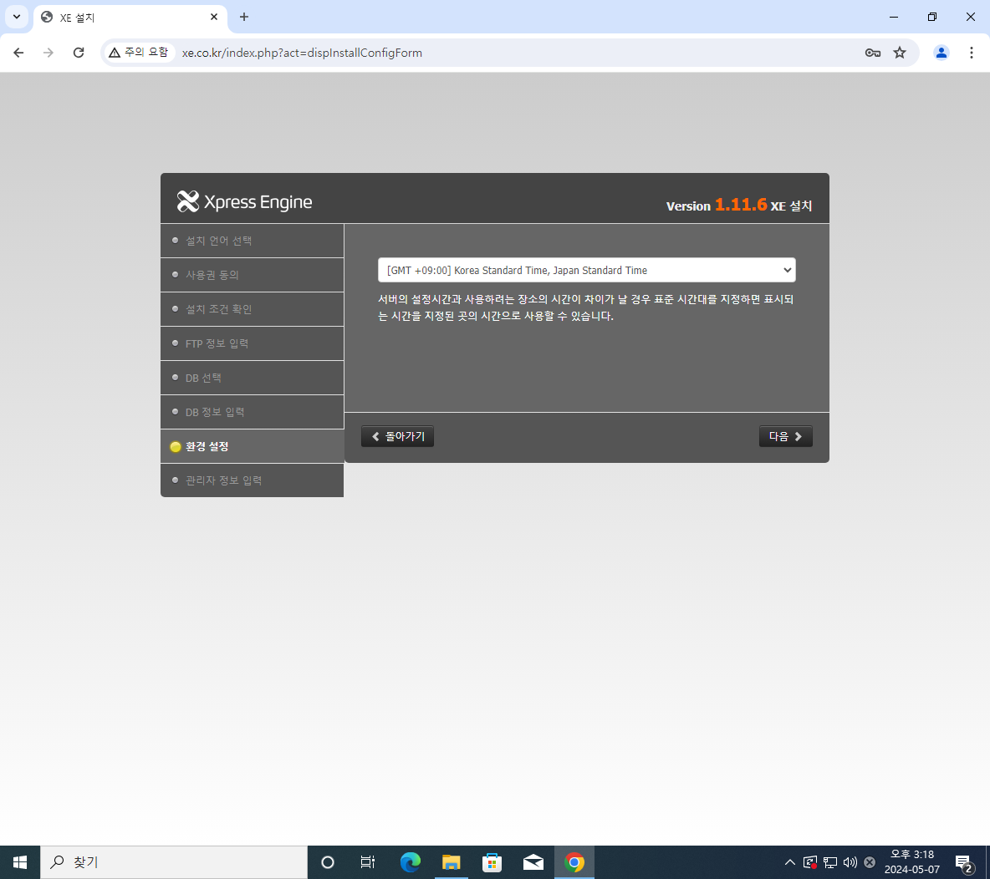Open the network tray icon
990x879 pixels.
tap(830, 862)
